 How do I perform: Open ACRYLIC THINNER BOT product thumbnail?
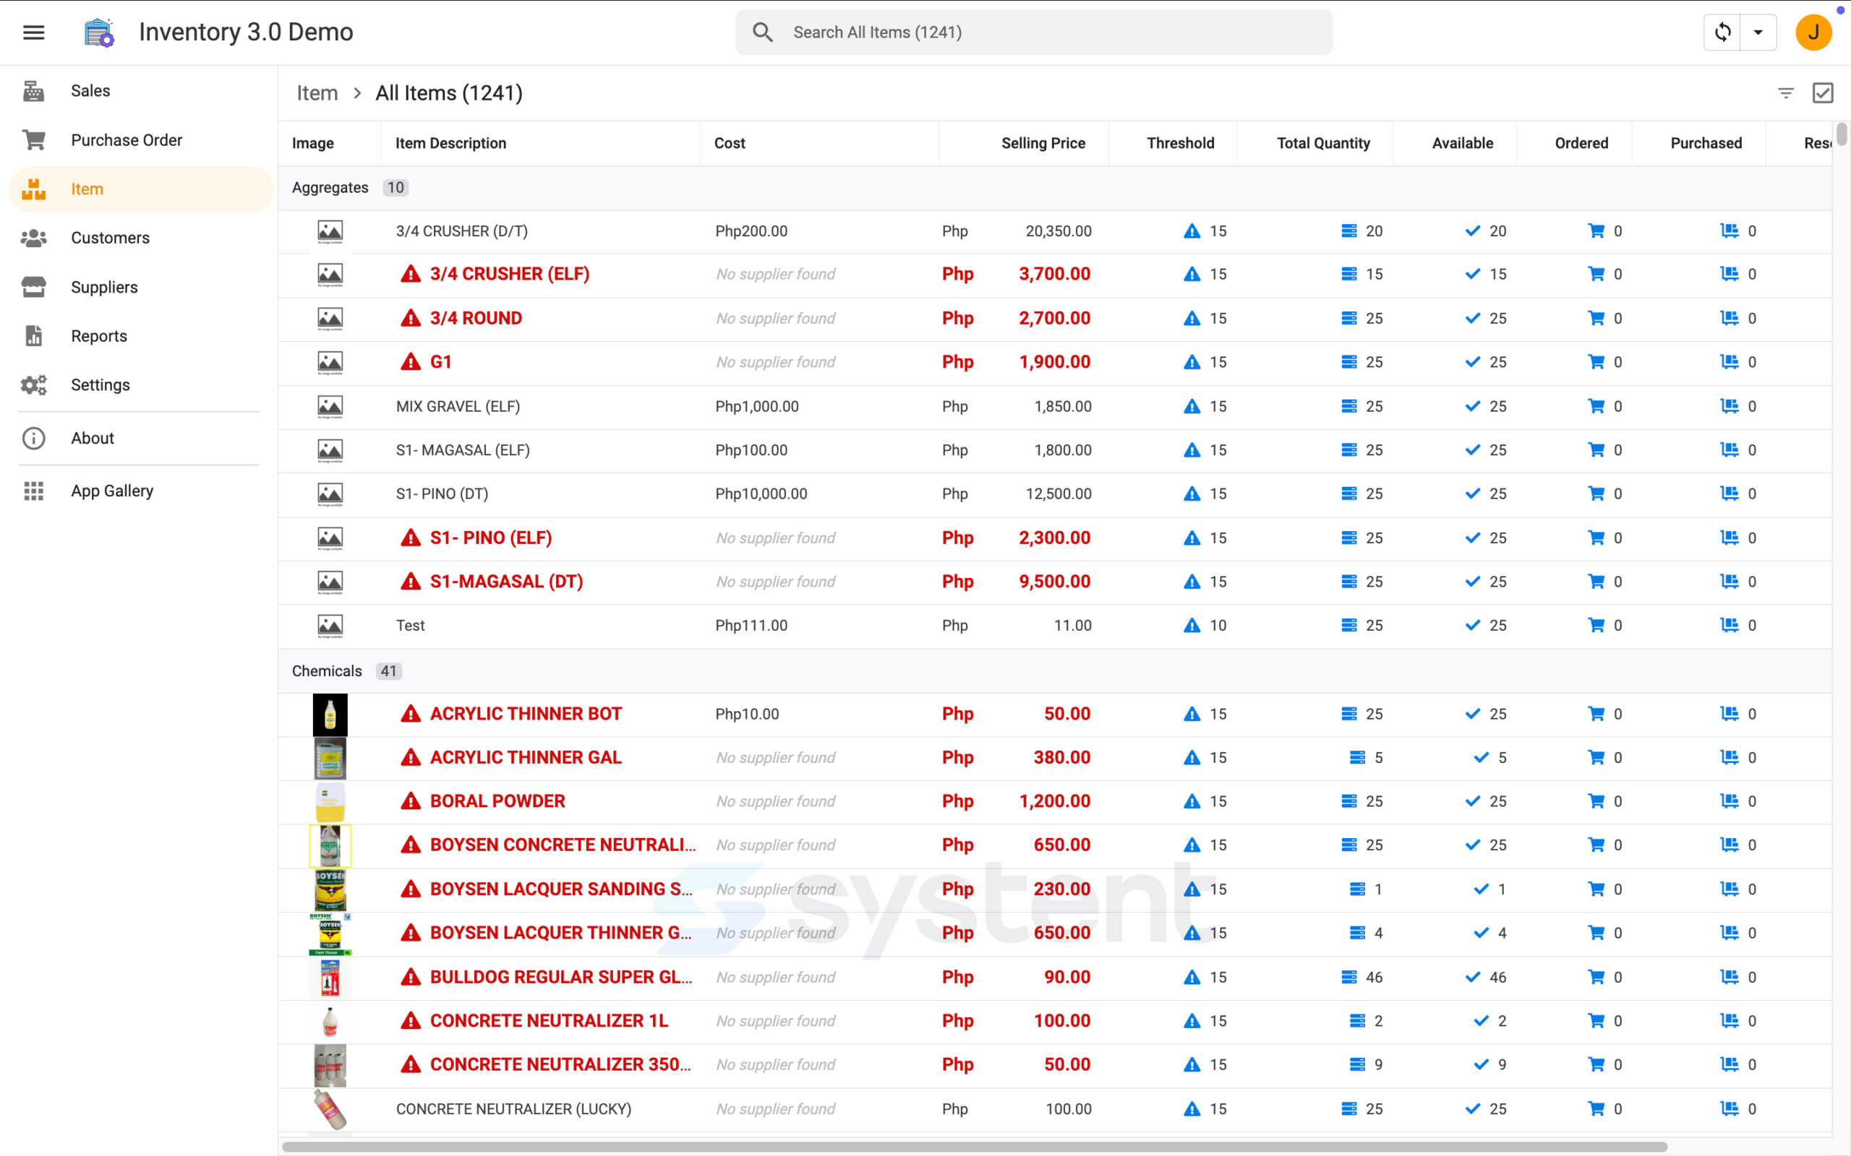330,715
